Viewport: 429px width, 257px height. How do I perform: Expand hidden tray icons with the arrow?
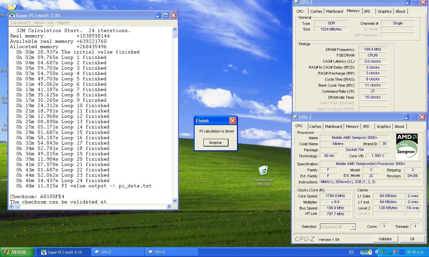[x=377, y=252]
